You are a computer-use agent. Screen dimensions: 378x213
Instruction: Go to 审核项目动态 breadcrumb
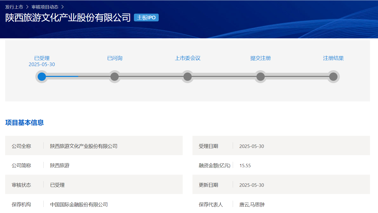pyautogui.click(x=45, y=7)
